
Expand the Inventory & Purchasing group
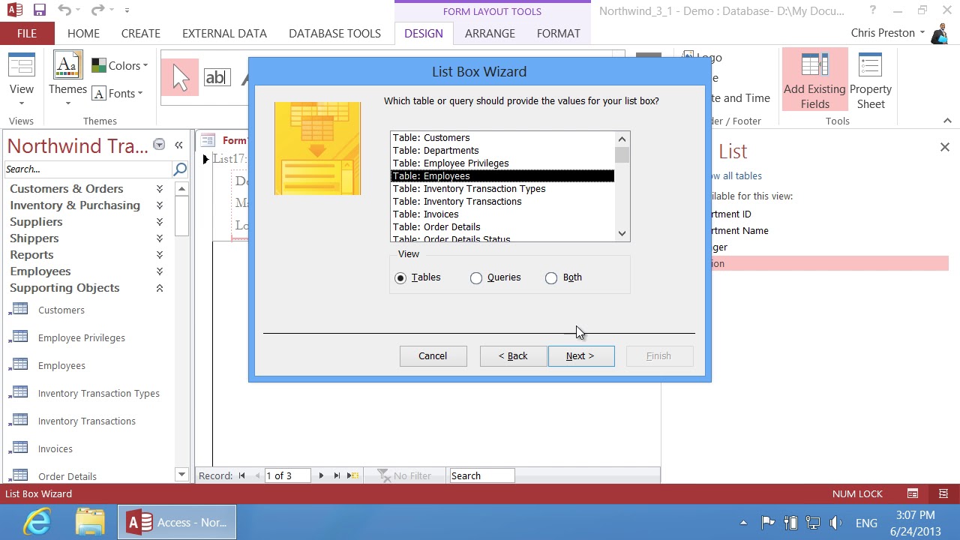click(x=160, y=205)
